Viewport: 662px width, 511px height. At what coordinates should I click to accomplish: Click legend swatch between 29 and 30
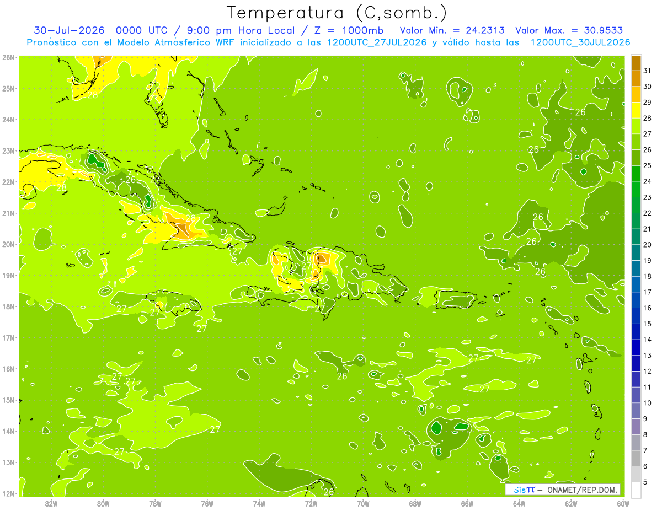click(636, 94)
